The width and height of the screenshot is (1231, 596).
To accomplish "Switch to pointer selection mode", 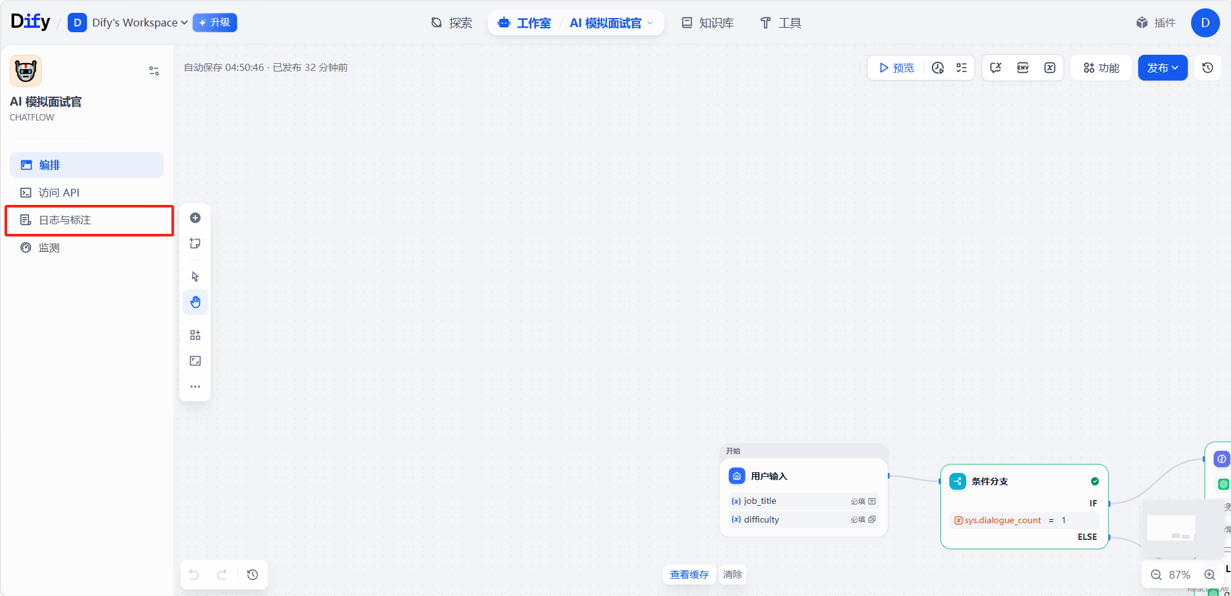I will [x=195, y=276].
